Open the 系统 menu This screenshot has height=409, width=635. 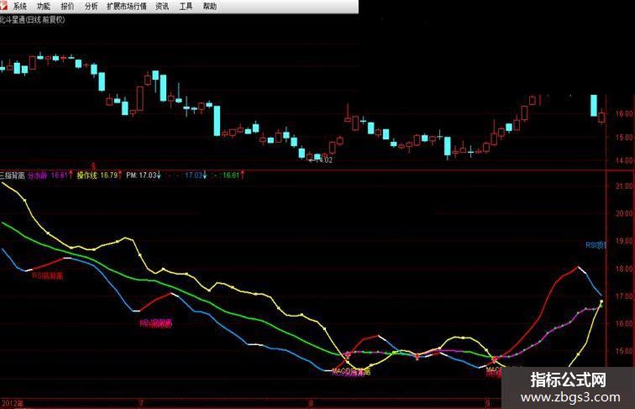[19, 6]
